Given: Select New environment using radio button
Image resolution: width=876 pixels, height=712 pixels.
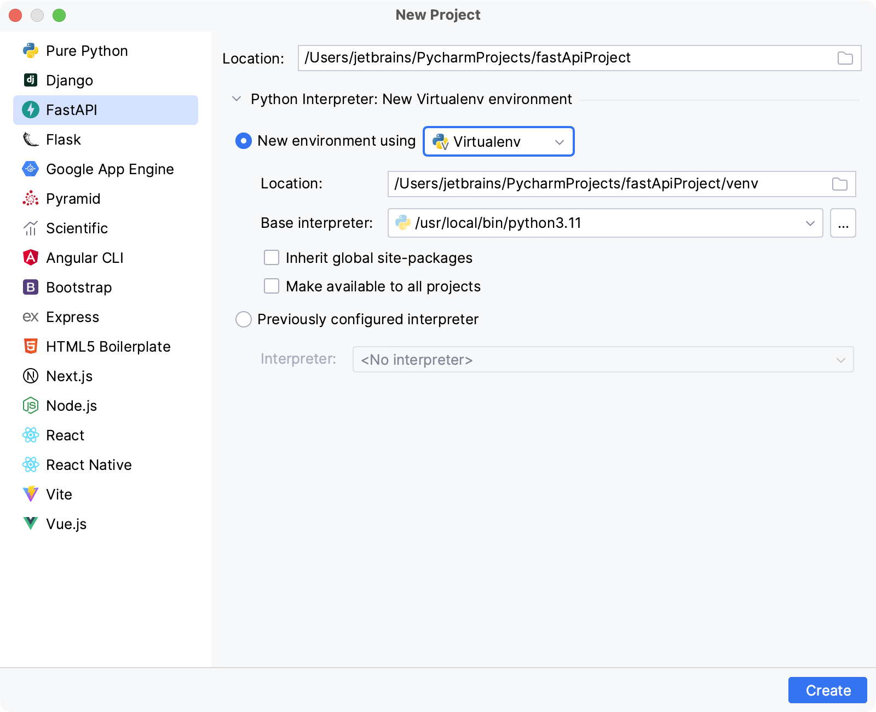Looking at the screenshot, I should tap(244, 141).
